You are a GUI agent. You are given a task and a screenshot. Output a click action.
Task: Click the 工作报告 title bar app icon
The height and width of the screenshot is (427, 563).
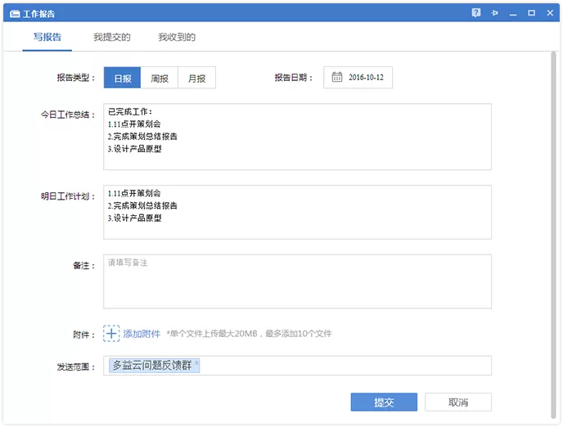[x=15, y=14]
